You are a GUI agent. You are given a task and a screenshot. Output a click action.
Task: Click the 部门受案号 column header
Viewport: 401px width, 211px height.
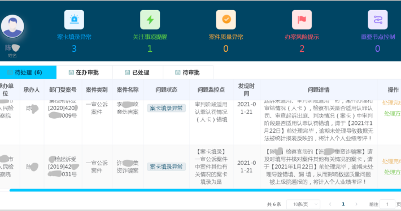pyautogui.click(x=63, y=89)
